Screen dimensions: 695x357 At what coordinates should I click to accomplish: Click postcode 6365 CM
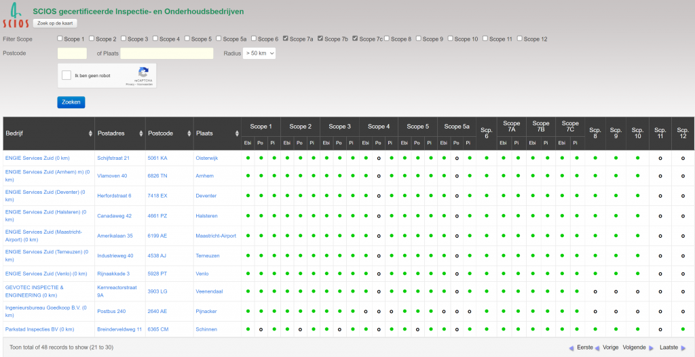click(x=157, y=329)
